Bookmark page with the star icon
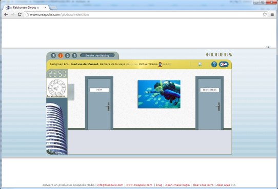The image size is (278, 189). tap(265, 14)
